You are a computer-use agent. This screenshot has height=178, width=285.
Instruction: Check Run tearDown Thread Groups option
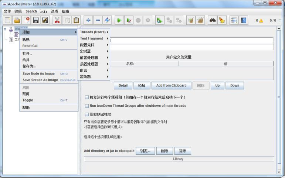tap(87, 106)
